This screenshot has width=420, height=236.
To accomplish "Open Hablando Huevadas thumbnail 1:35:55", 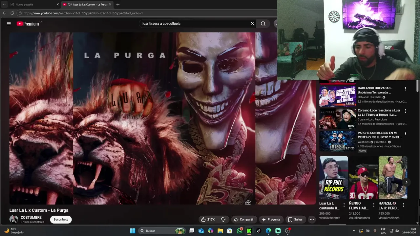I will tap(338, 96).
